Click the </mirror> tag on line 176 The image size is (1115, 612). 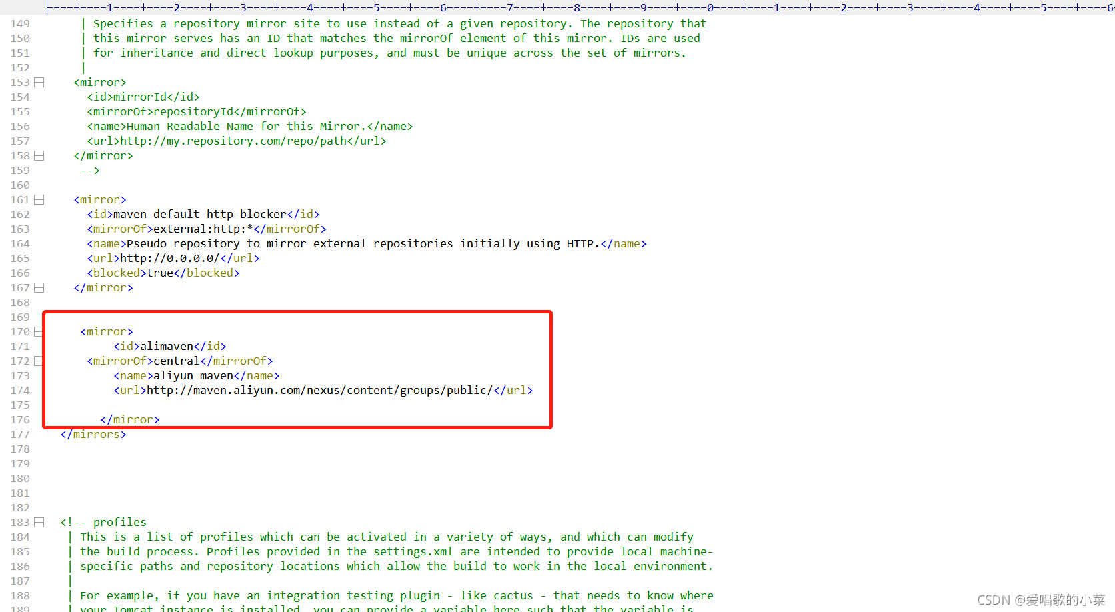pyautogui.click(x=130, y=420)
